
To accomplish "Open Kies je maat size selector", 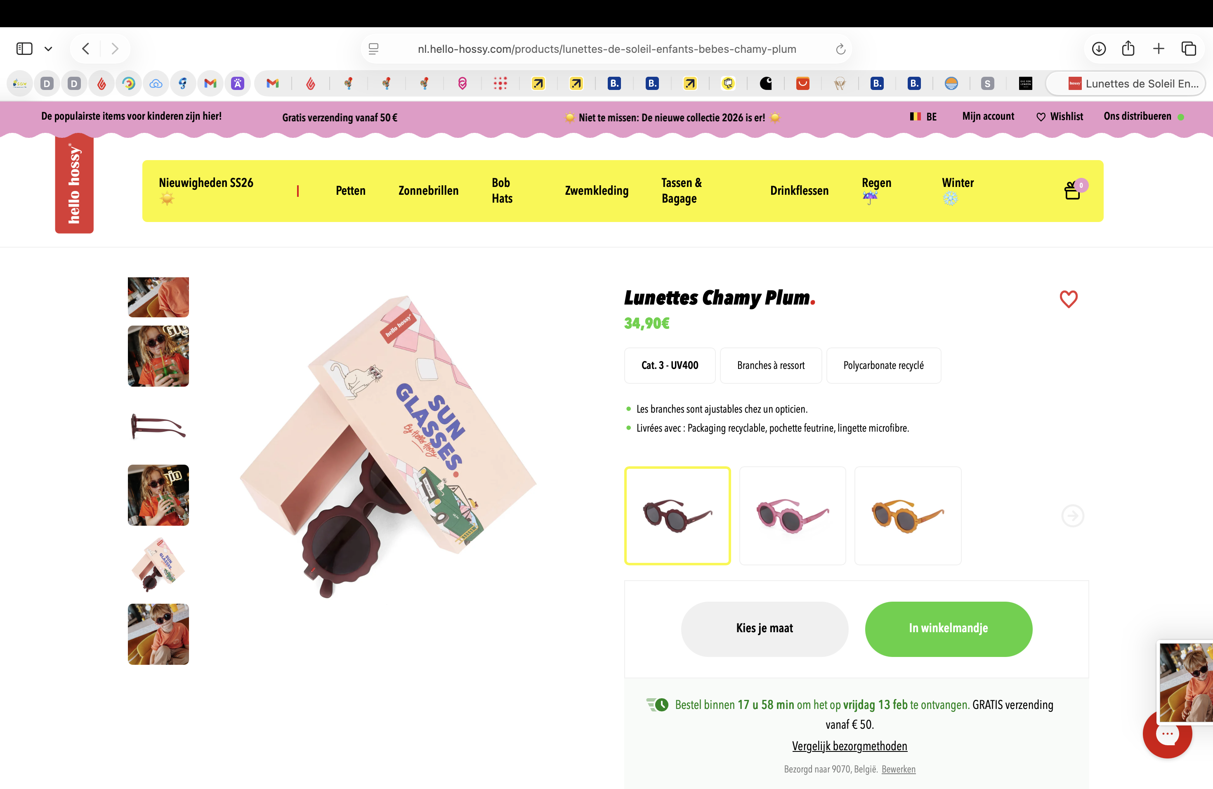I will [765, 628].
